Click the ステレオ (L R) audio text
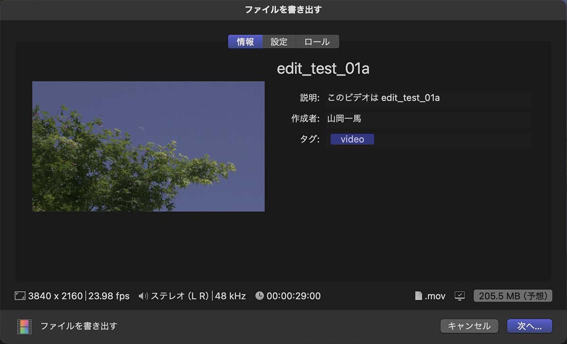567x344 pixels. 180,296
